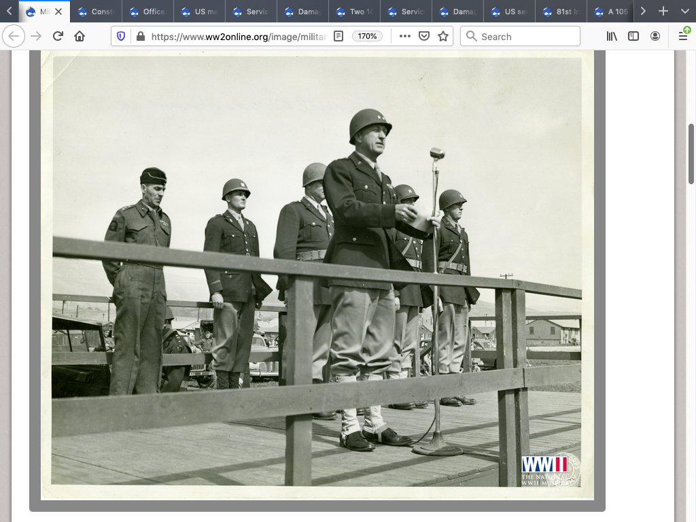Expand the list all tabs dropdown

pyautogui.click(x=684, y=12)
